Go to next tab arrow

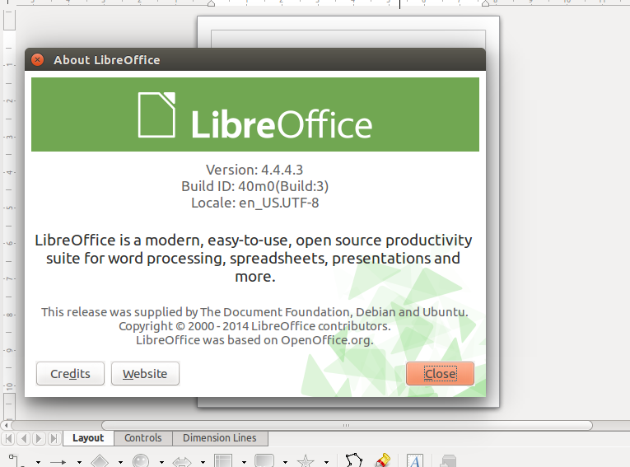coord(39,438)
